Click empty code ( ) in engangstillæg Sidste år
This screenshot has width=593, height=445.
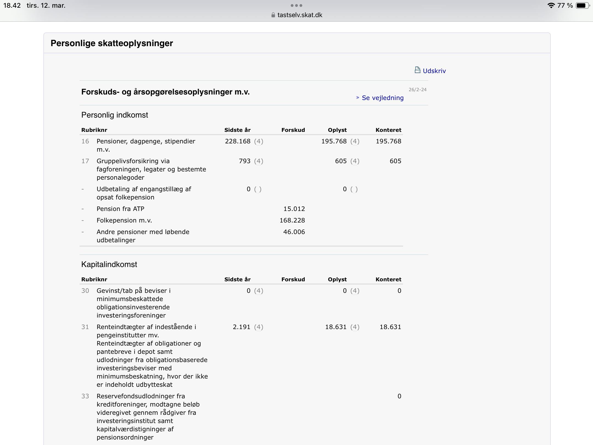pos(258,189)
